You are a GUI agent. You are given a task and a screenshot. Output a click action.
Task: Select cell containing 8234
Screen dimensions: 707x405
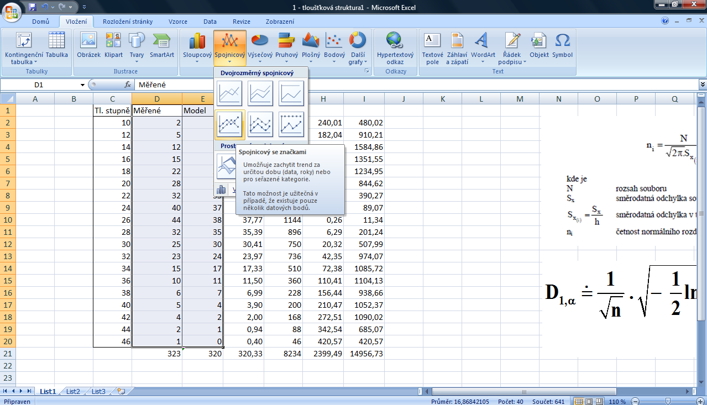284,354
